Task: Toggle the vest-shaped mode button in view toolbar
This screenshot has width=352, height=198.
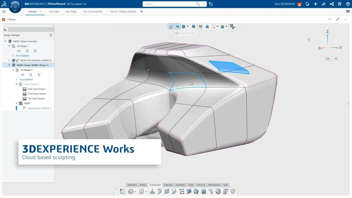Action: 171,26
